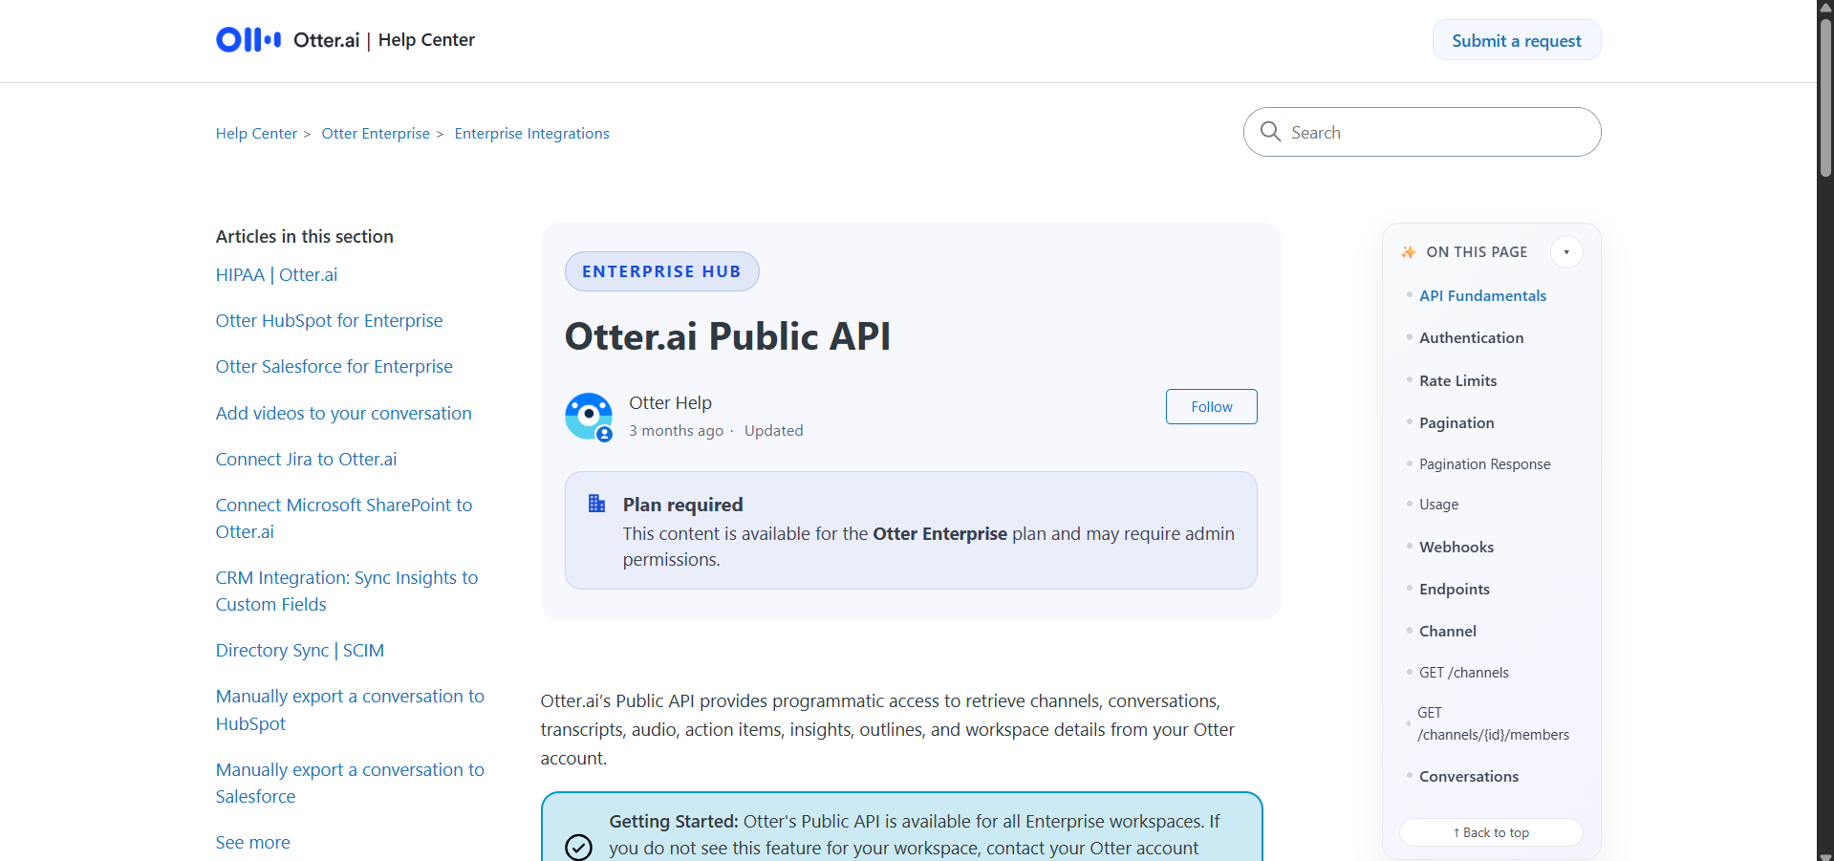Open Manually export a conversation to Salesforce
1834x861 pixels.
tap(350, 783)
